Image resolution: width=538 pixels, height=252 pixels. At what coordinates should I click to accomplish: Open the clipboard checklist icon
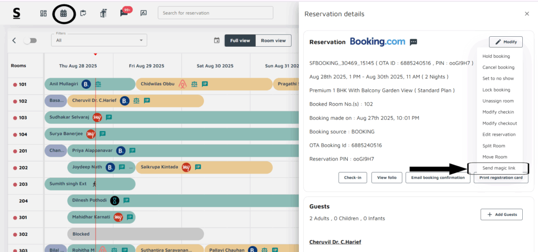[83, 13]
